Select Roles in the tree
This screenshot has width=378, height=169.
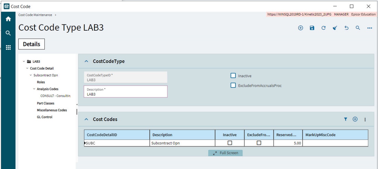pyautogui.click(x=41, y=82)
